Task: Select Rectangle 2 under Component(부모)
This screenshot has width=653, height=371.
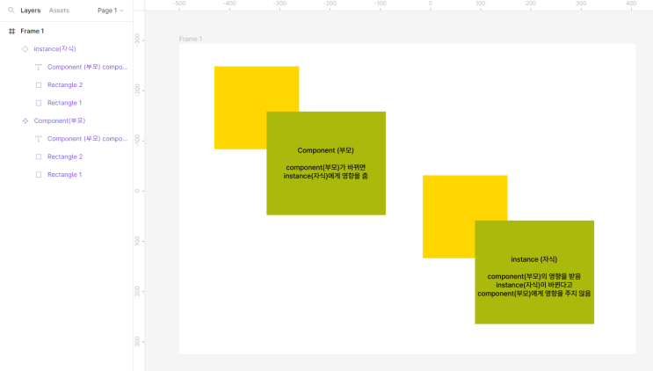Action: point(65,156)
